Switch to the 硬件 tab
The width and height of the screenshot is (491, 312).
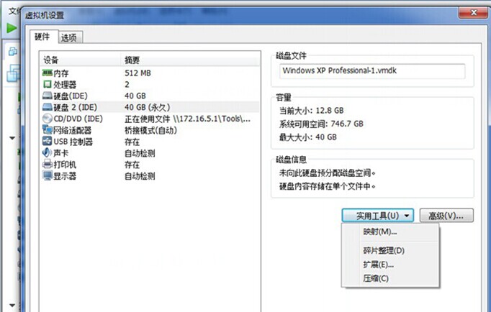pyautogui.click(x=42, y=37)
